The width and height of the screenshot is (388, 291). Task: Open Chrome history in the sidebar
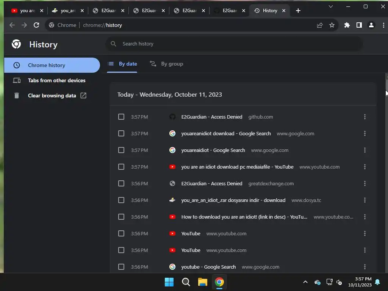pos(52,65)
